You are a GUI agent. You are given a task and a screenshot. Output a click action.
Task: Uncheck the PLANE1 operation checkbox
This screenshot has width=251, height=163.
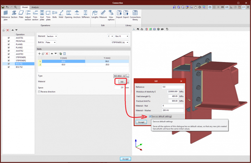(x=8, y=44)
